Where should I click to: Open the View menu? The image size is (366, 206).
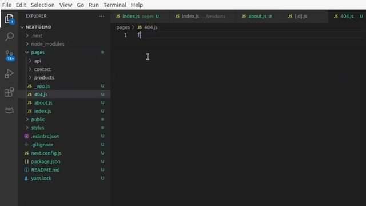click(x=66, y=5)
